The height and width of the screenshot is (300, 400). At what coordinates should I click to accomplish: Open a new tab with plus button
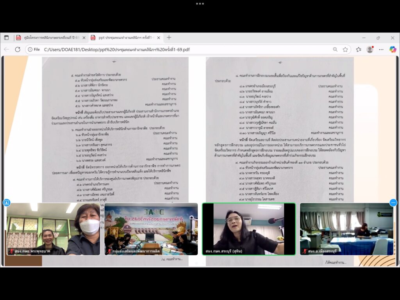(x=169, y=37)
